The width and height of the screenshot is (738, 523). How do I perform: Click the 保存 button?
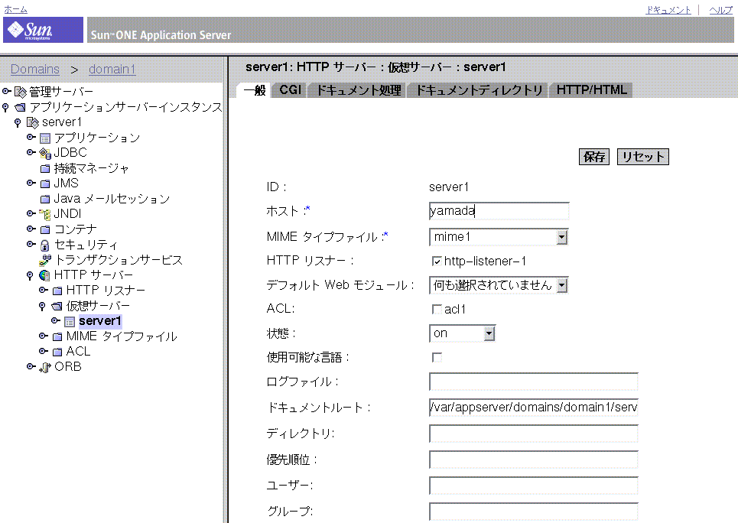tap(594, 157)
